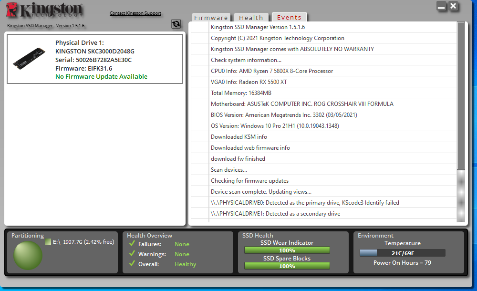The image size is (477, 291).
Task: Open the Firmware tab
Action: [211, 18]
